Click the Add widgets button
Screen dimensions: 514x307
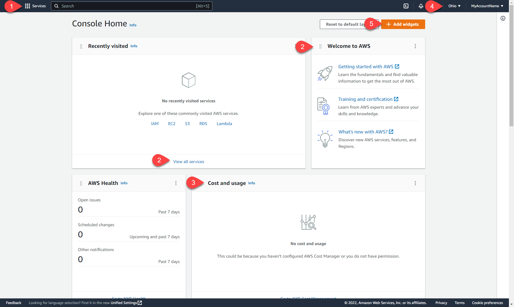[403, 24]
